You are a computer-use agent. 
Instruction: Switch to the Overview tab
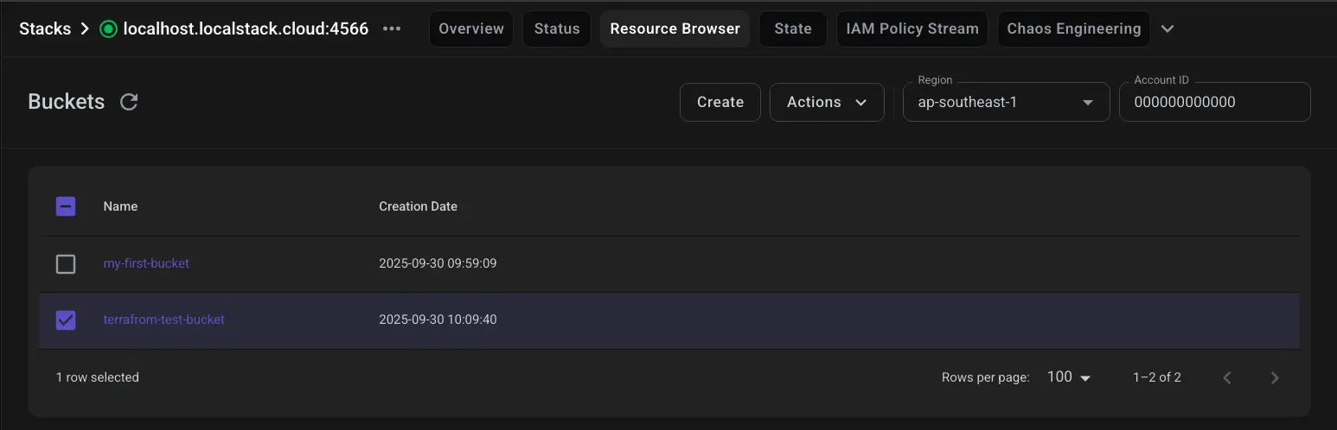point(471,28)
